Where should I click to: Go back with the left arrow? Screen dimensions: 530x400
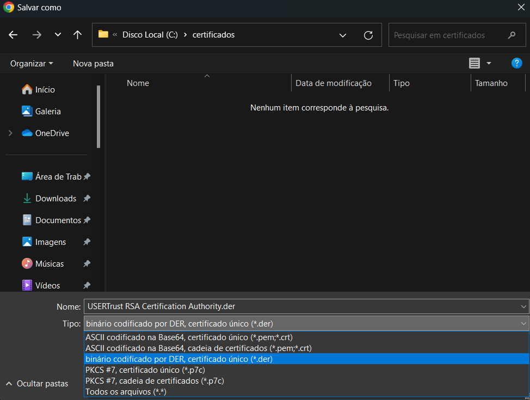point(13,35)
